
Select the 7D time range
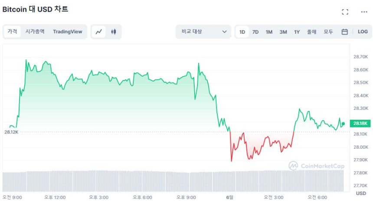255,32
